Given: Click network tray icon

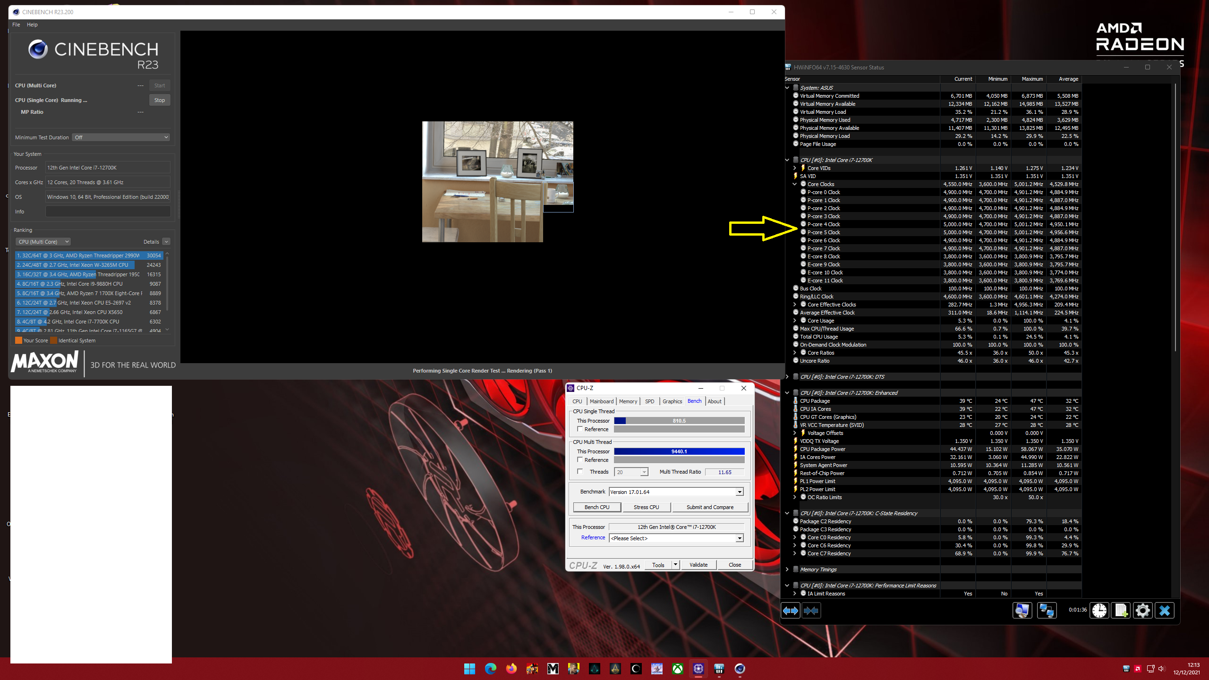Looking at the screenshot, I should 1150,669.
